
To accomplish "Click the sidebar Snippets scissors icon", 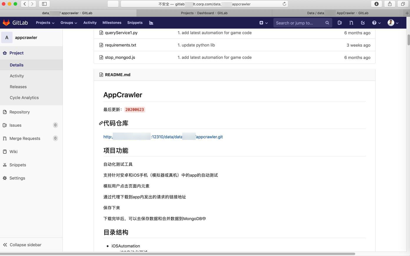I will (5, 165).
